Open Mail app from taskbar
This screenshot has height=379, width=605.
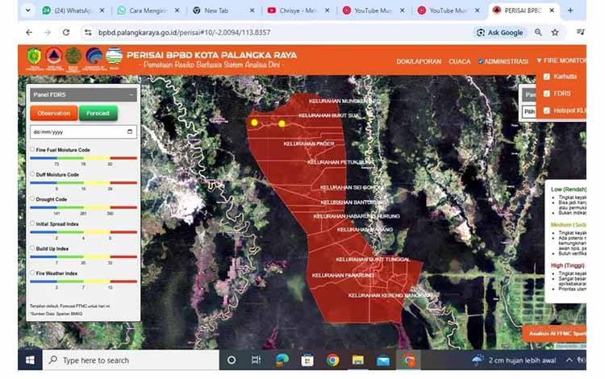point(383,360)
